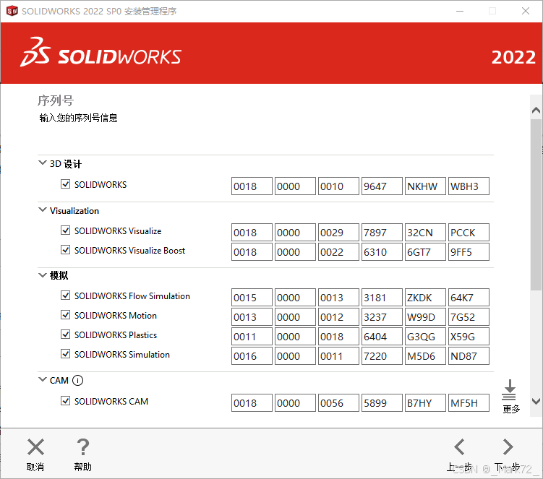
Task: Click Plastics serial field 6404
Action: (382, 337)
